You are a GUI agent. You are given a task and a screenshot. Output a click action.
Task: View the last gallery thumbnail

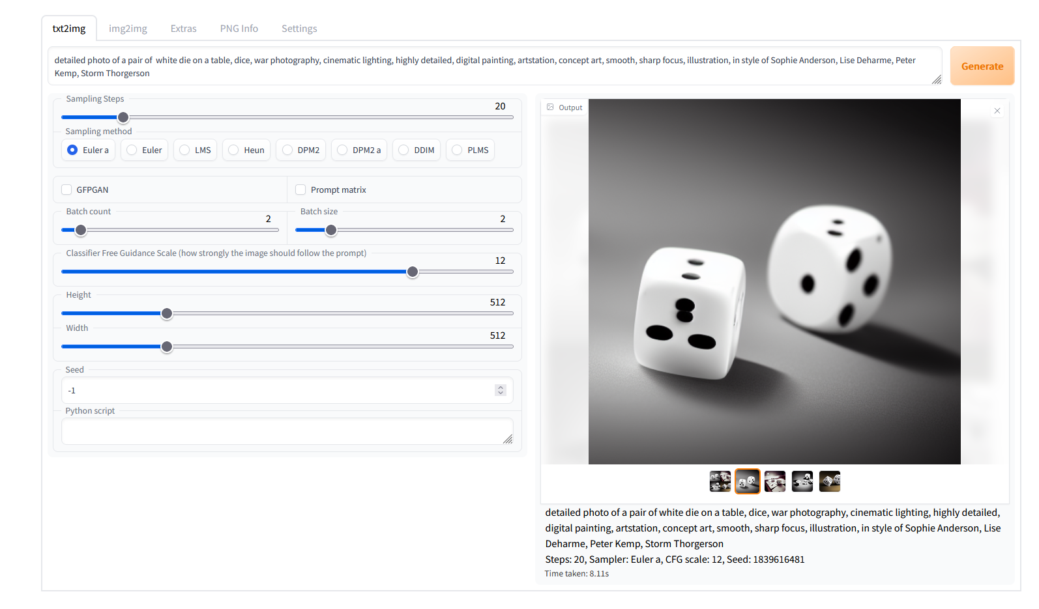tap(829, 481)
